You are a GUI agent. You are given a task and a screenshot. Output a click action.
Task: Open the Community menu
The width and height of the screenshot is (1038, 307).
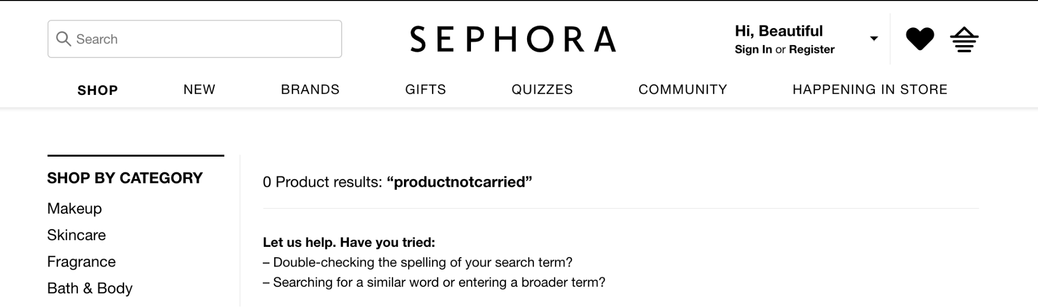tap(683, 90)
